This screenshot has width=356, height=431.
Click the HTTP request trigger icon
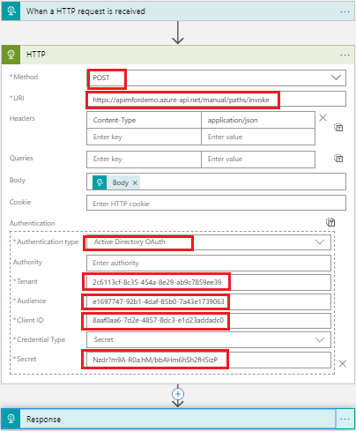click(11, 11)
